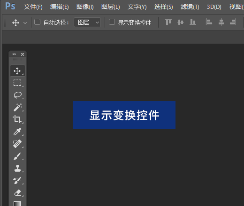Select the Eyedropper tool
The image size is (244, 206).
[17, 132]
